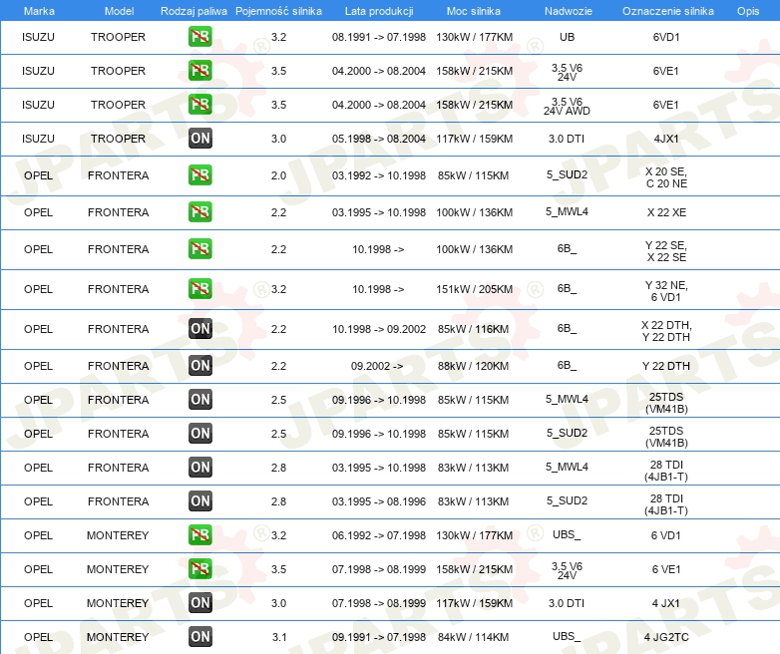Click the Opis column header
Screen dimensions: 780x654
[748, 11]
